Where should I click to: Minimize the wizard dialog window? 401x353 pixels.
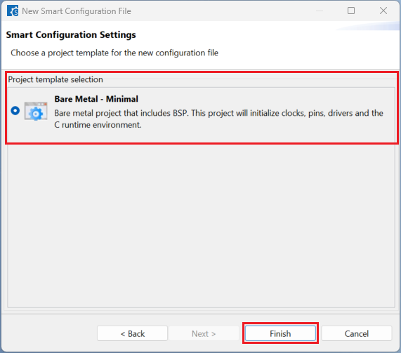(320, 11)
